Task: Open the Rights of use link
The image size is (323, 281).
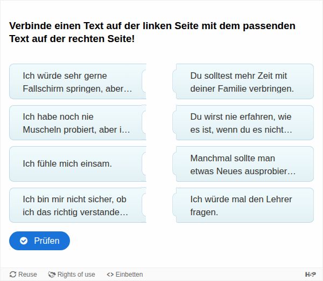Action: pos(76,275)
